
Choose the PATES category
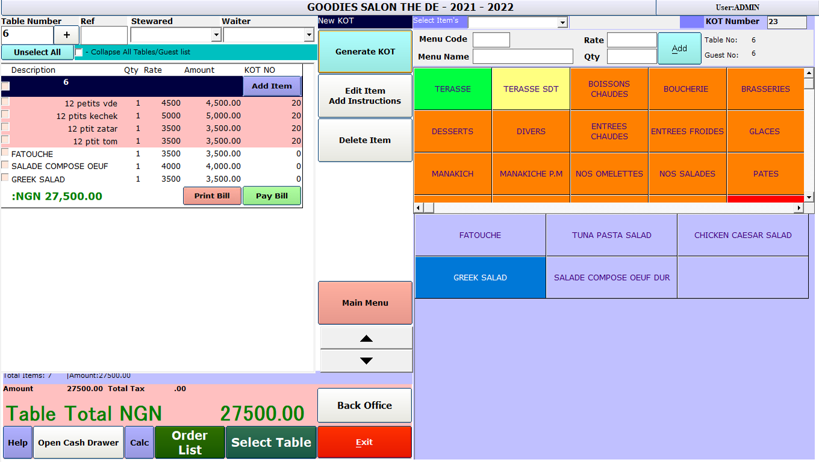pos(765,174)
